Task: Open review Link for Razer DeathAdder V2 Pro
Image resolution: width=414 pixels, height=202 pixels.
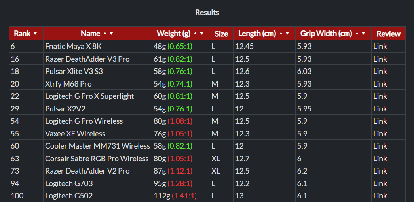Action: click(x=380, y=171)
